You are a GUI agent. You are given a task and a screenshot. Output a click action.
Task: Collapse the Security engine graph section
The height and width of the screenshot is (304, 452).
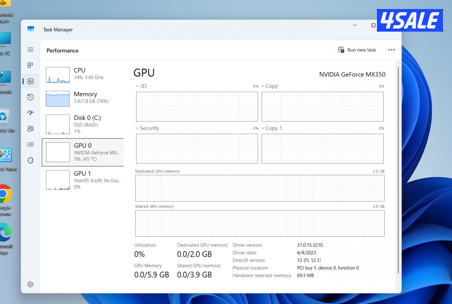tap(137, 128)
